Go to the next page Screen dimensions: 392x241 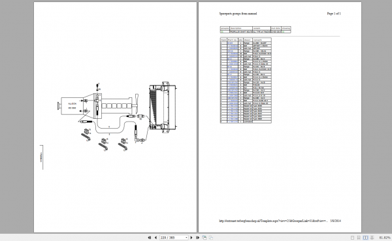tap(191, 238)
